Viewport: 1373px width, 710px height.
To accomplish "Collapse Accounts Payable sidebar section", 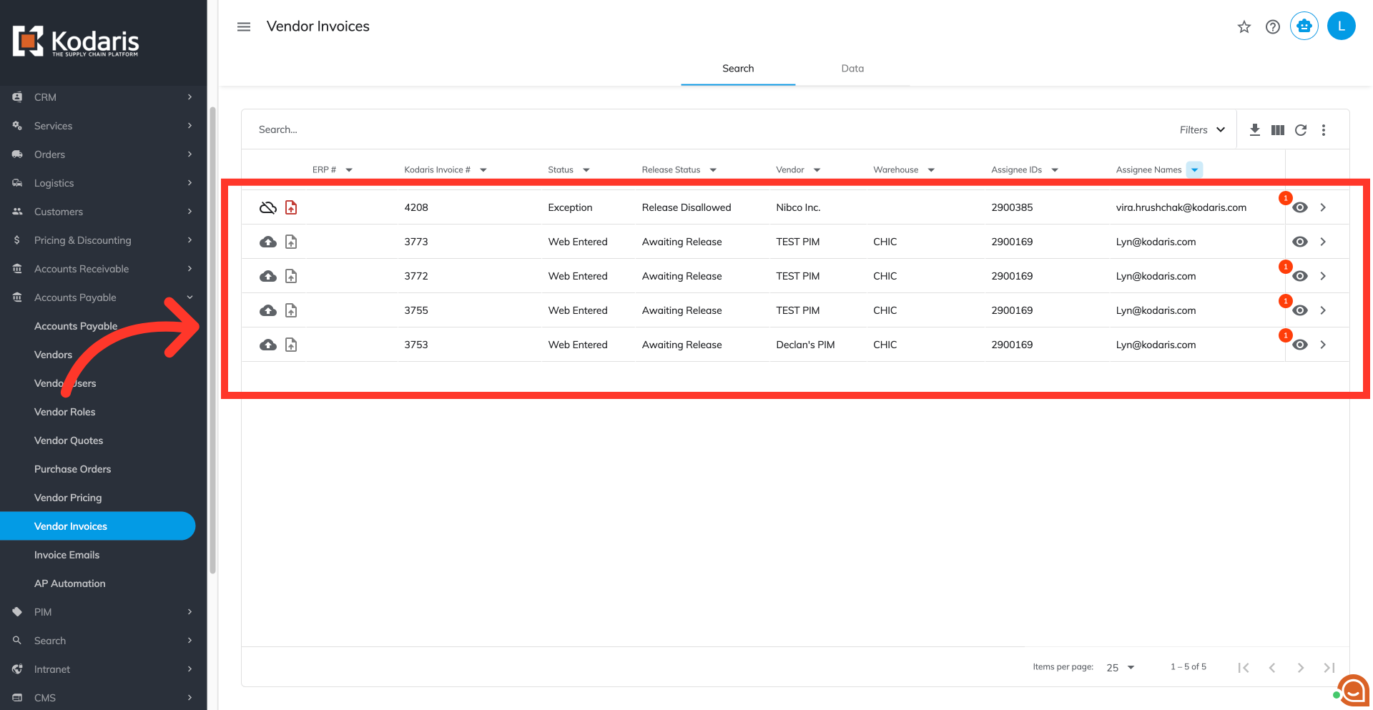I will pyautogui.click(x=104, y=297).
